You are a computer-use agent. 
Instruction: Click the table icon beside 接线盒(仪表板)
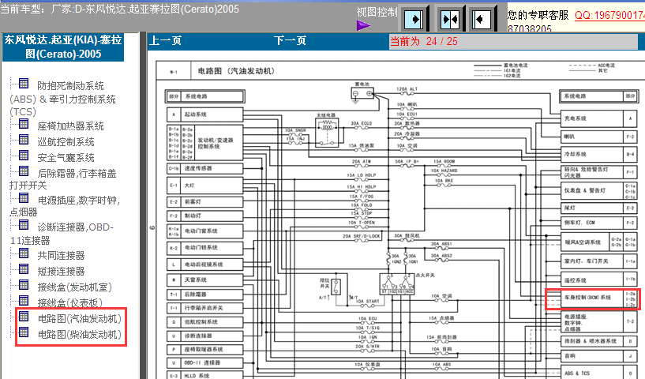(24, 300)
